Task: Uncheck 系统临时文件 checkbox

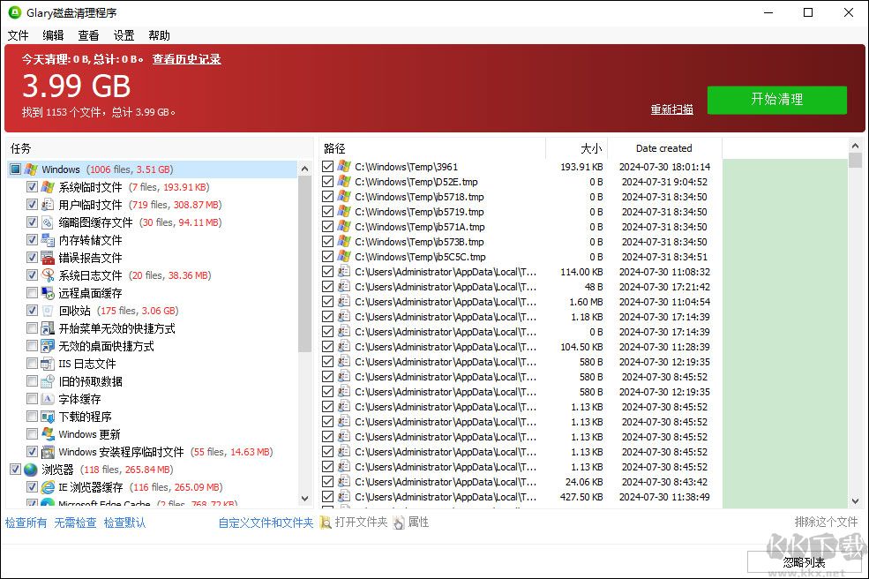Action: pos(32,187)
